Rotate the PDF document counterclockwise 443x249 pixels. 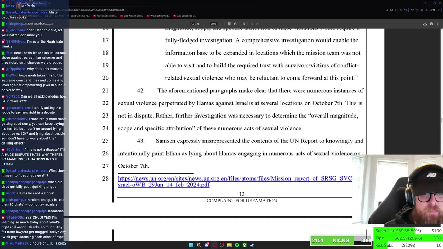235,24
